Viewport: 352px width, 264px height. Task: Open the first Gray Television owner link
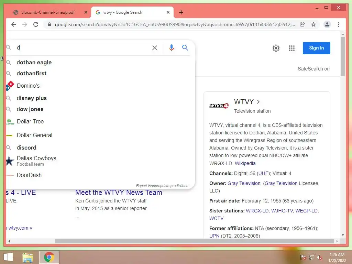click(244, 184)
